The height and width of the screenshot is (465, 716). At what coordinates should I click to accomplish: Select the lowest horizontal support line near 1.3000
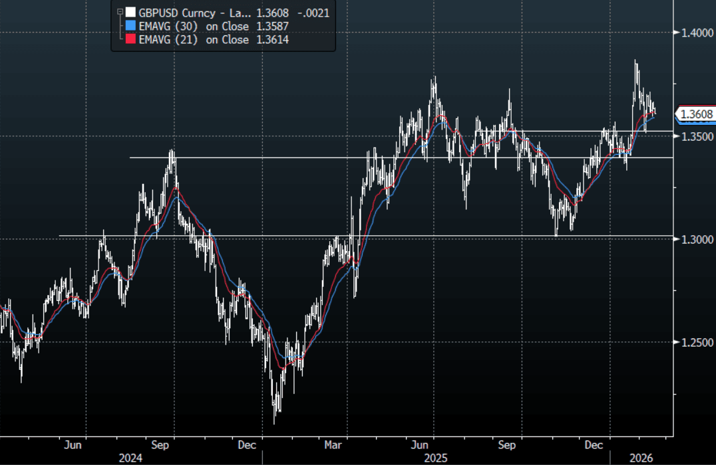pyautogui.click(x=333, y=236)
